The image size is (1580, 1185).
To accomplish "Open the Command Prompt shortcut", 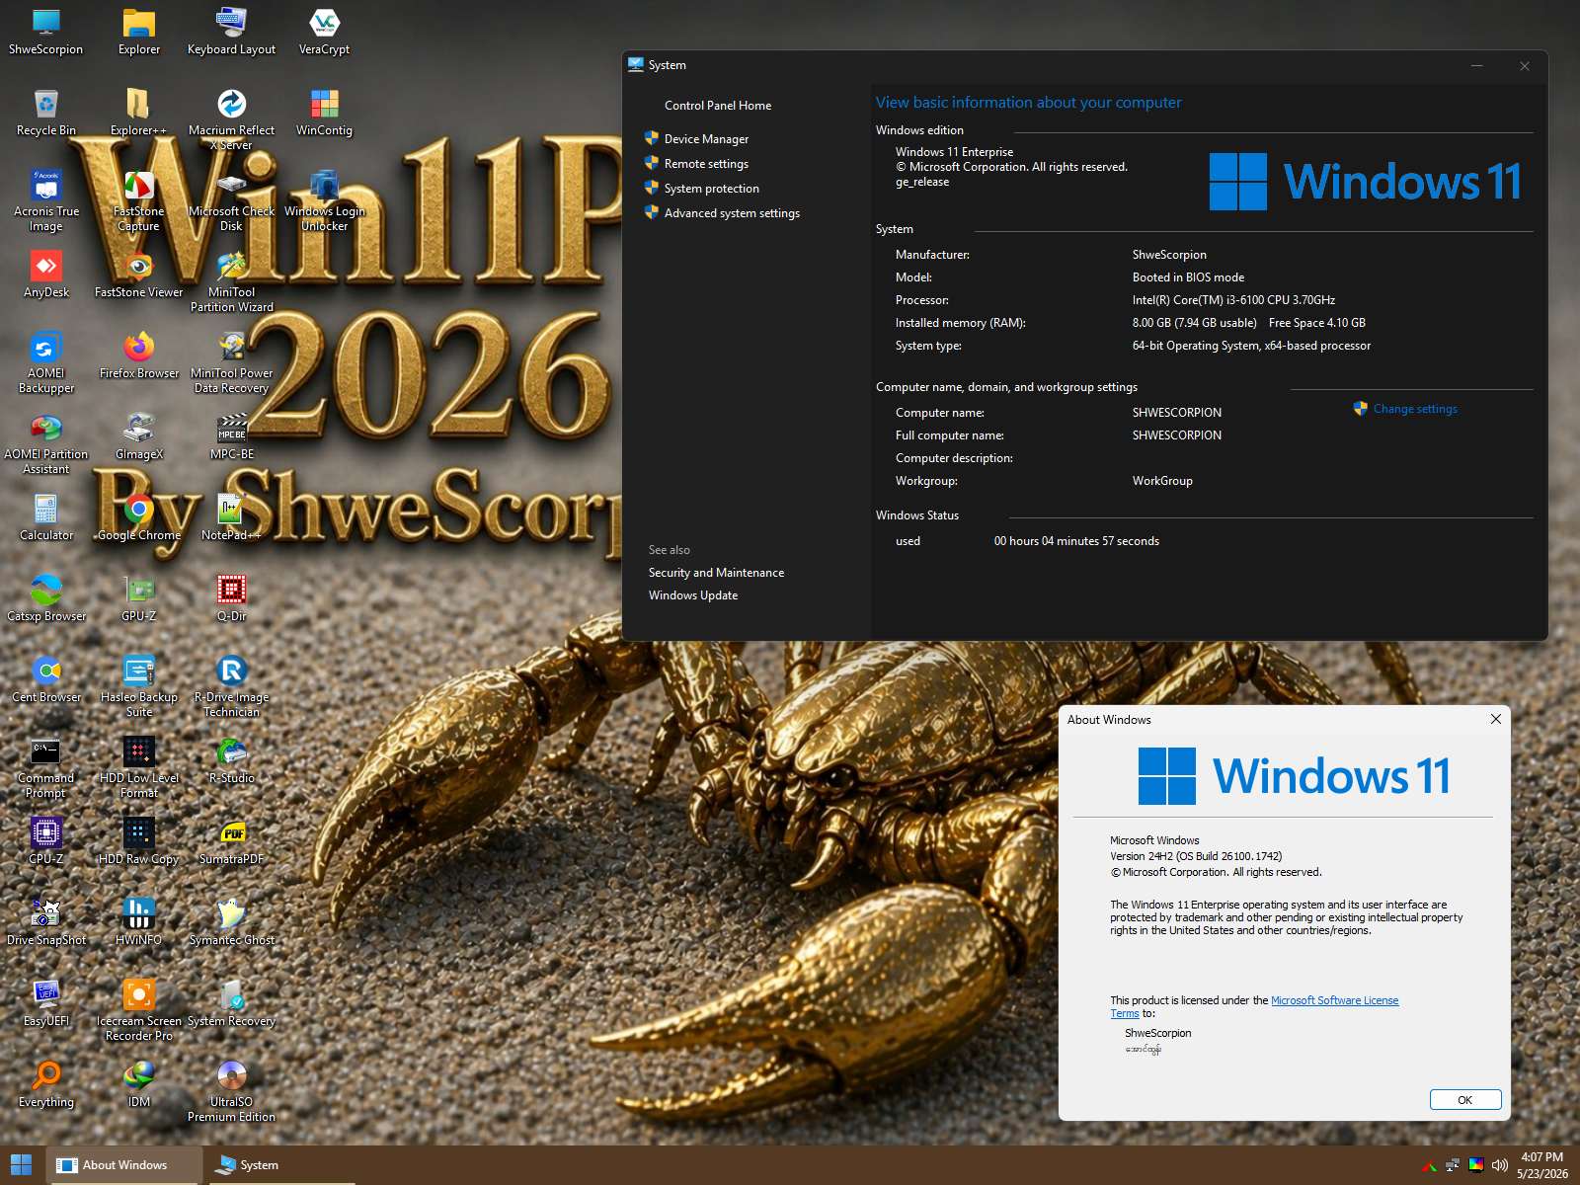I will [46, 767].
